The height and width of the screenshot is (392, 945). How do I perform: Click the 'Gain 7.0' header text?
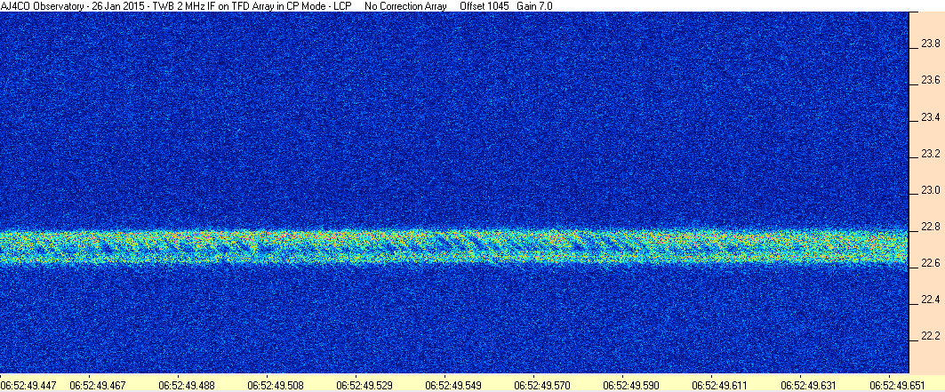pos(534,6)
